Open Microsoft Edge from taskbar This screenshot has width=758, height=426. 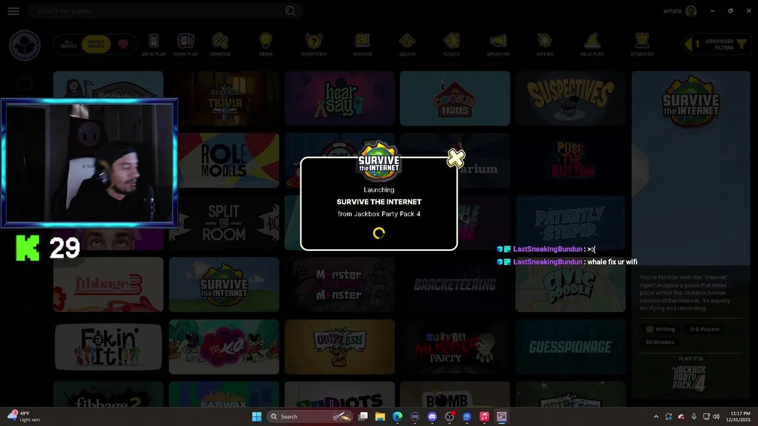(x=397, y=417)
